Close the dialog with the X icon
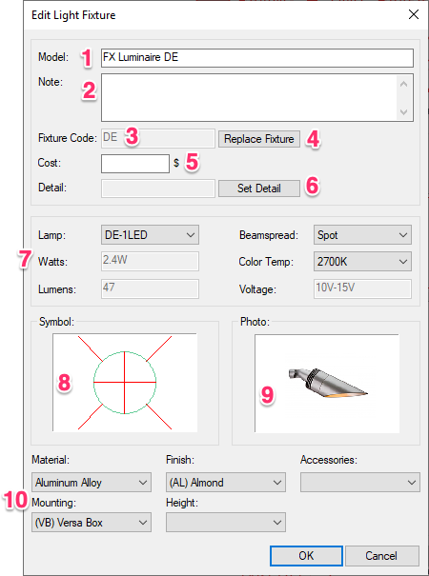Viewport: 429px width, 576px height. click(414, 14)
